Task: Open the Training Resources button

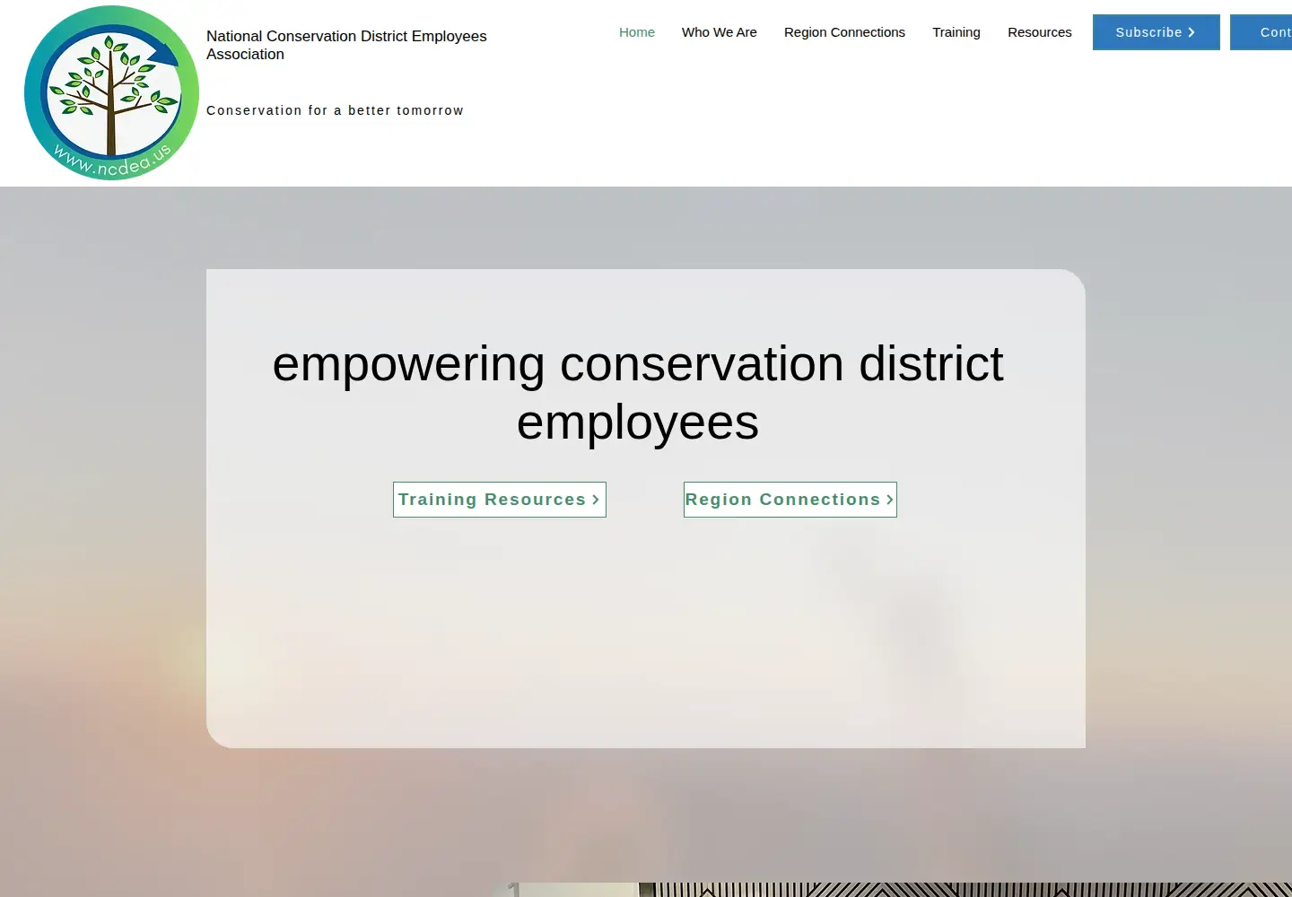Action: [500, 500]
